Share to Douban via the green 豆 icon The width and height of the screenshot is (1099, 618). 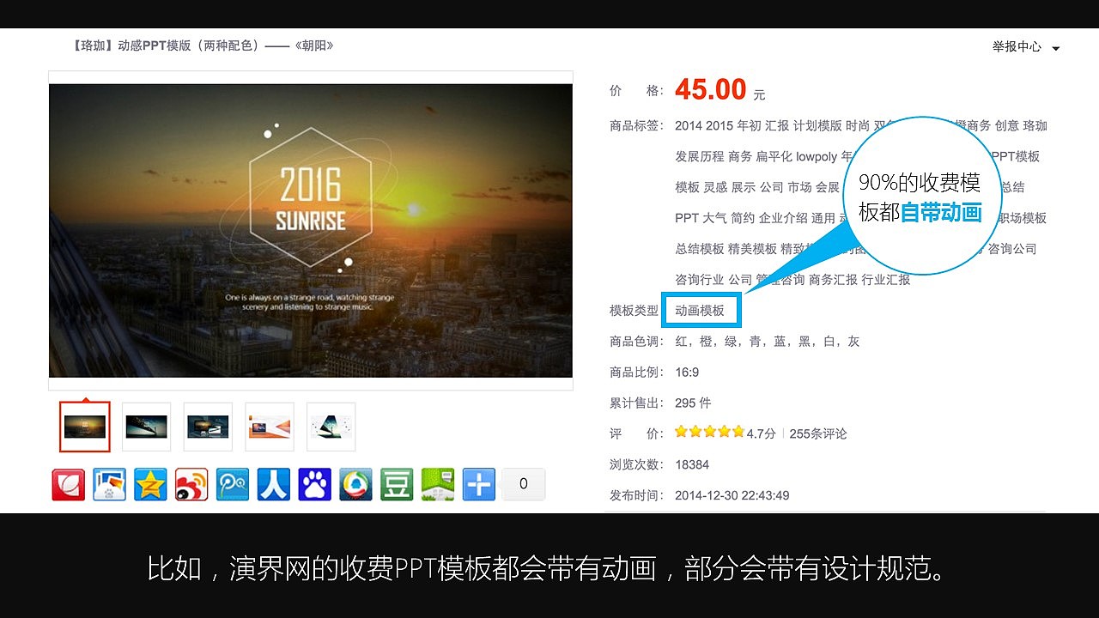pyautogui.click(x=396, y=483)
